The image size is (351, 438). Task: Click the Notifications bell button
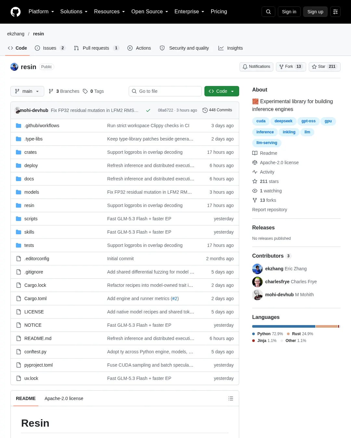256,67
